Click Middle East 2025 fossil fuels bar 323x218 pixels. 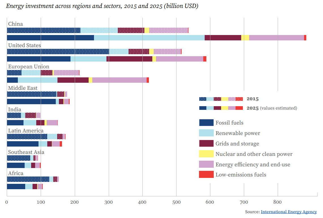pyautogui.click(x=31, y=102)
